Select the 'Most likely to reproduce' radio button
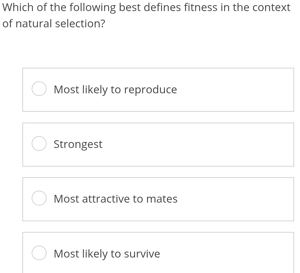The width and height of the screenshot is (300, 273). click(x=39, y=89)
